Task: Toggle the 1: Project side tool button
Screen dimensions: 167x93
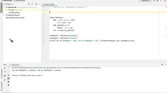Action: point(1,7)
